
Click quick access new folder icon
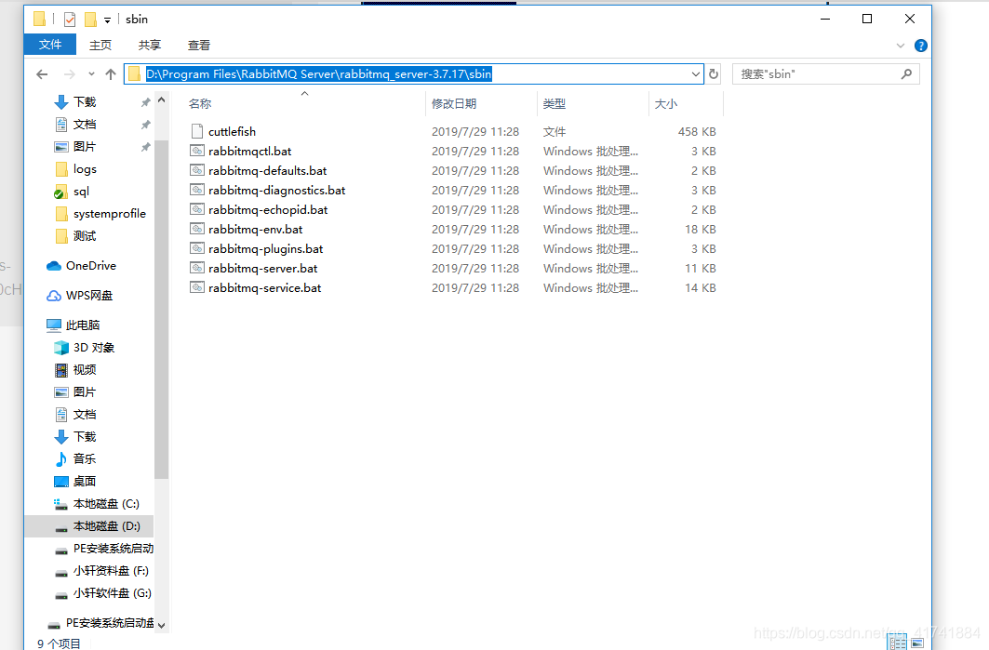pyautogui.click(x=91, y=20)
